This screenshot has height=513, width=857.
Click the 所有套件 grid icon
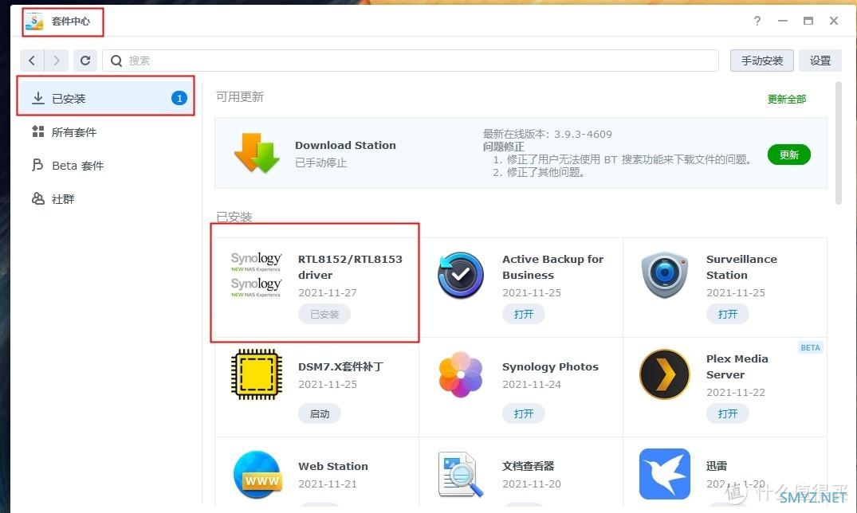37,131
